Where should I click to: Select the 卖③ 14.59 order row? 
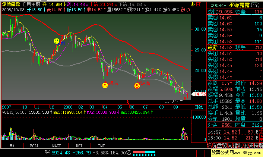click(x=235, y=30)
